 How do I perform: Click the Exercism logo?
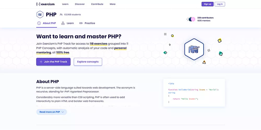(x=45, y=4)
